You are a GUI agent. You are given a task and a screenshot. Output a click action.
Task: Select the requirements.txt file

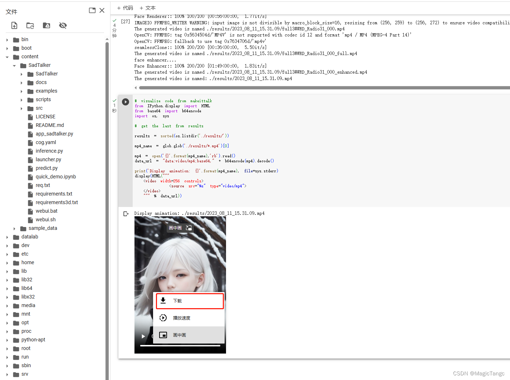point(54,194)
